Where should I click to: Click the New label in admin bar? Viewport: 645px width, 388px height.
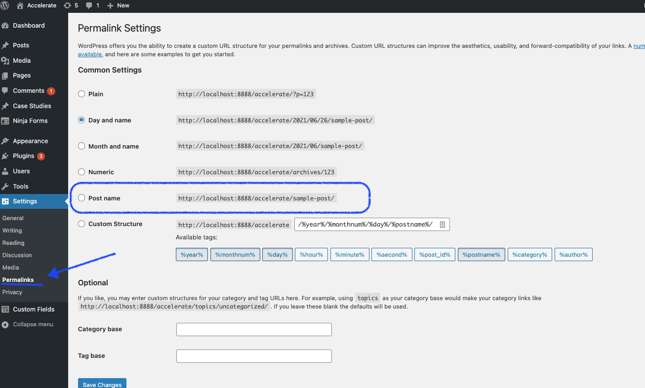(x=123, y=5)
